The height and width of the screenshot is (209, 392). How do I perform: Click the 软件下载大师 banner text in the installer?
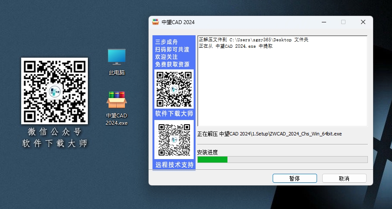click(174, 114)
